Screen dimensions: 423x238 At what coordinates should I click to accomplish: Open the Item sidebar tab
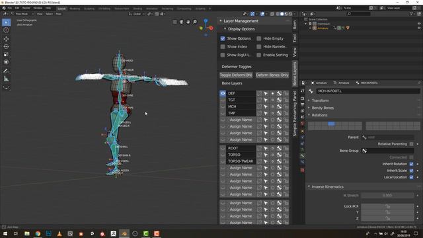[x=295, y=24]
